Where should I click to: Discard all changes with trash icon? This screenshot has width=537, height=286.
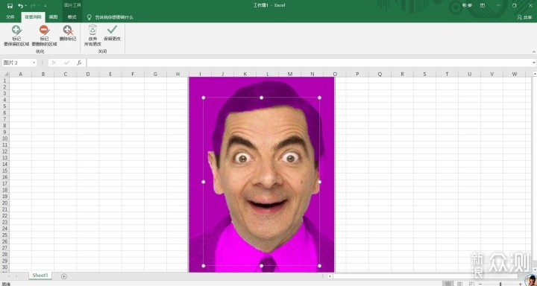coord(92,36)
